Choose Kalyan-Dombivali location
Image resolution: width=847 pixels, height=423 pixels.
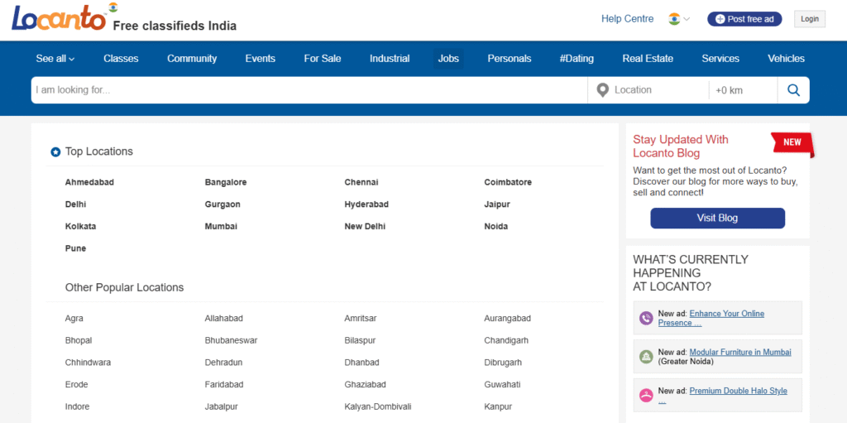[378, 406]
